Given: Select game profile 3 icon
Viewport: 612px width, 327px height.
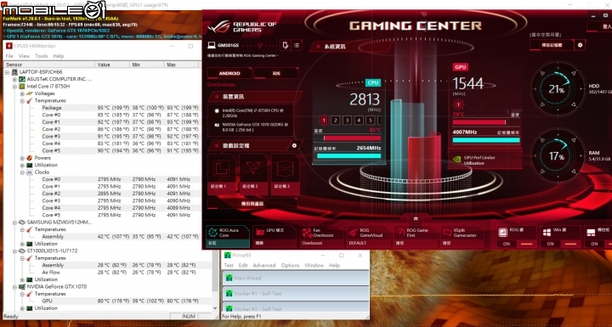Looking at the screenshot, I should tap(285, 168).
